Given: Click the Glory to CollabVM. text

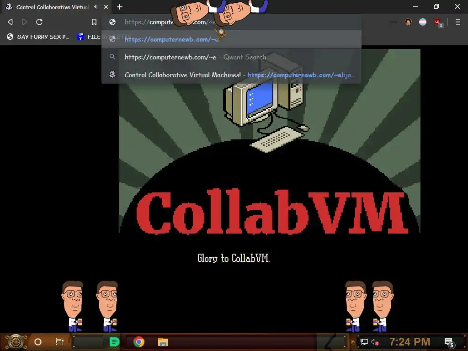Looking at the screenshot, I should 234,258.
